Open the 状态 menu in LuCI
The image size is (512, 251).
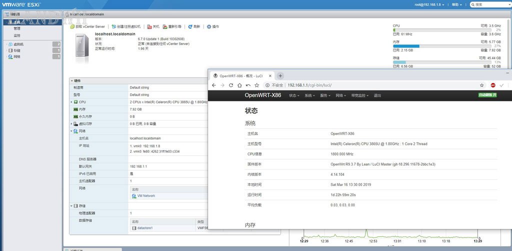[294, 95]
